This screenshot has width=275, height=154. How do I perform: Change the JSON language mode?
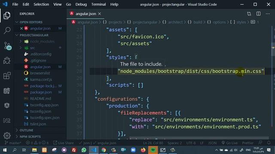(212, 143)
